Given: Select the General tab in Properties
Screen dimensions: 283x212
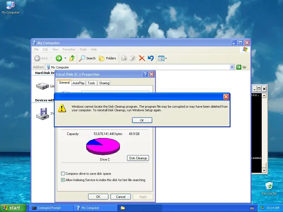Looking at the screenshot, I should 64,83.
